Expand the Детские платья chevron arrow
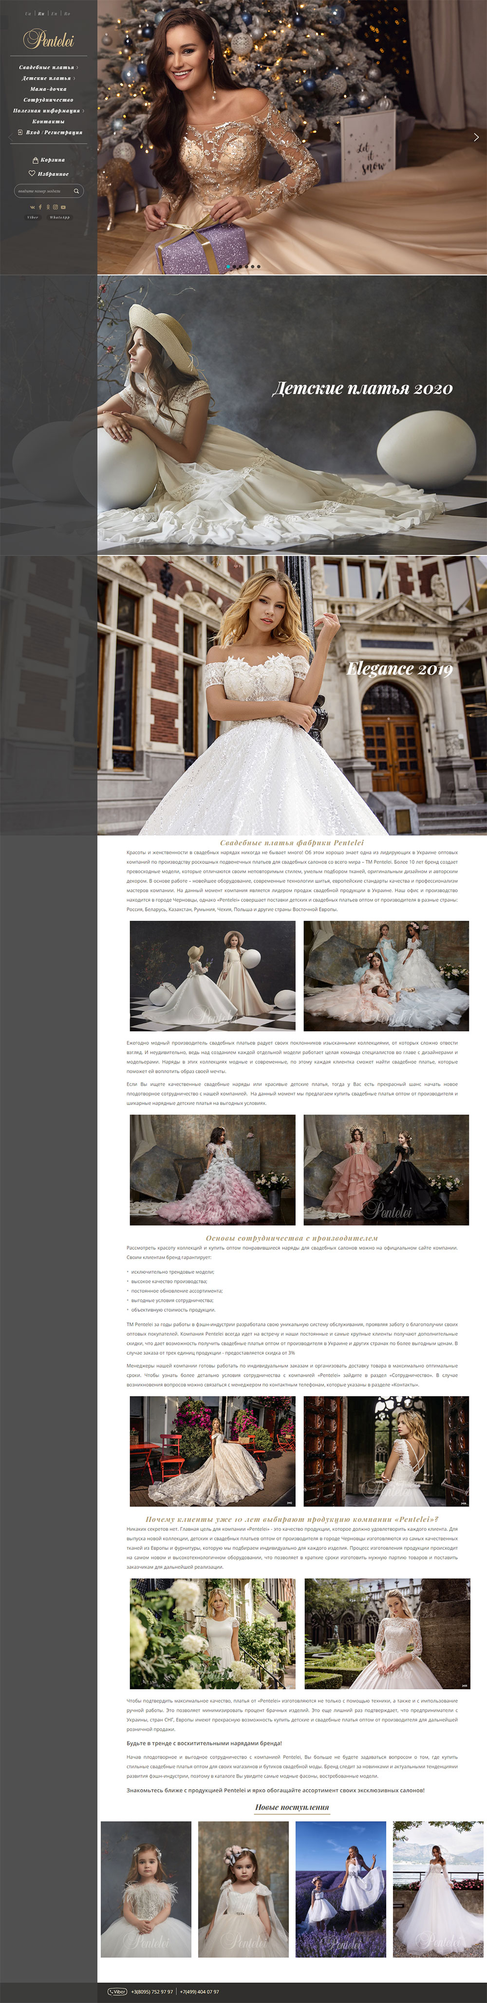 [x=75, y=79]
